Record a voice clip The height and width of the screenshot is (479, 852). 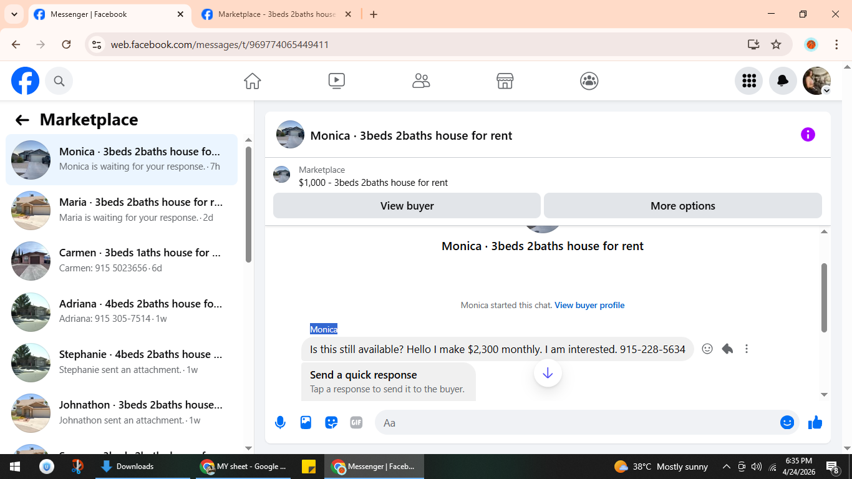pos(281,423)
